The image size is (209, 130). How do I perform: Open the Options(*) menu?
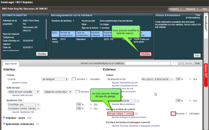point(175,9)
